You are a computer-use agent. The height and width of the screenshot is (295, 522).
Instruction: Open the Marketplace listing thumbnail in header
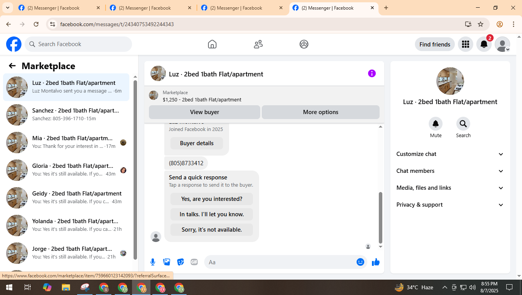[154, 95]
